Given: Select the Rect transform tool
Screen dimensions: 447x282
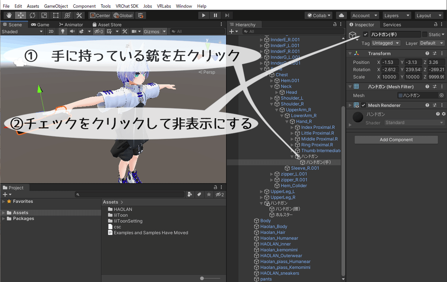Looking at the screenshot, I should 56,15.
